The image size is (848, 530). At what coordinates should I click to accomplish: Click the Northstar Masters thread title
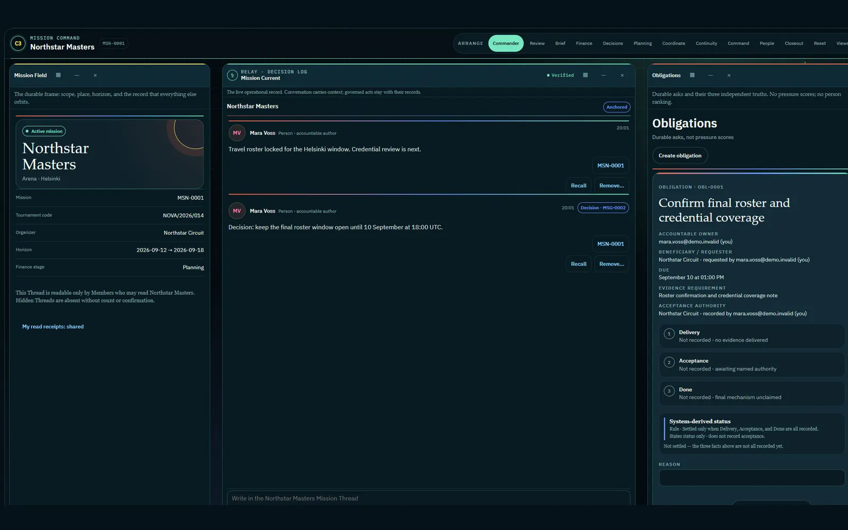coord(252,106)
